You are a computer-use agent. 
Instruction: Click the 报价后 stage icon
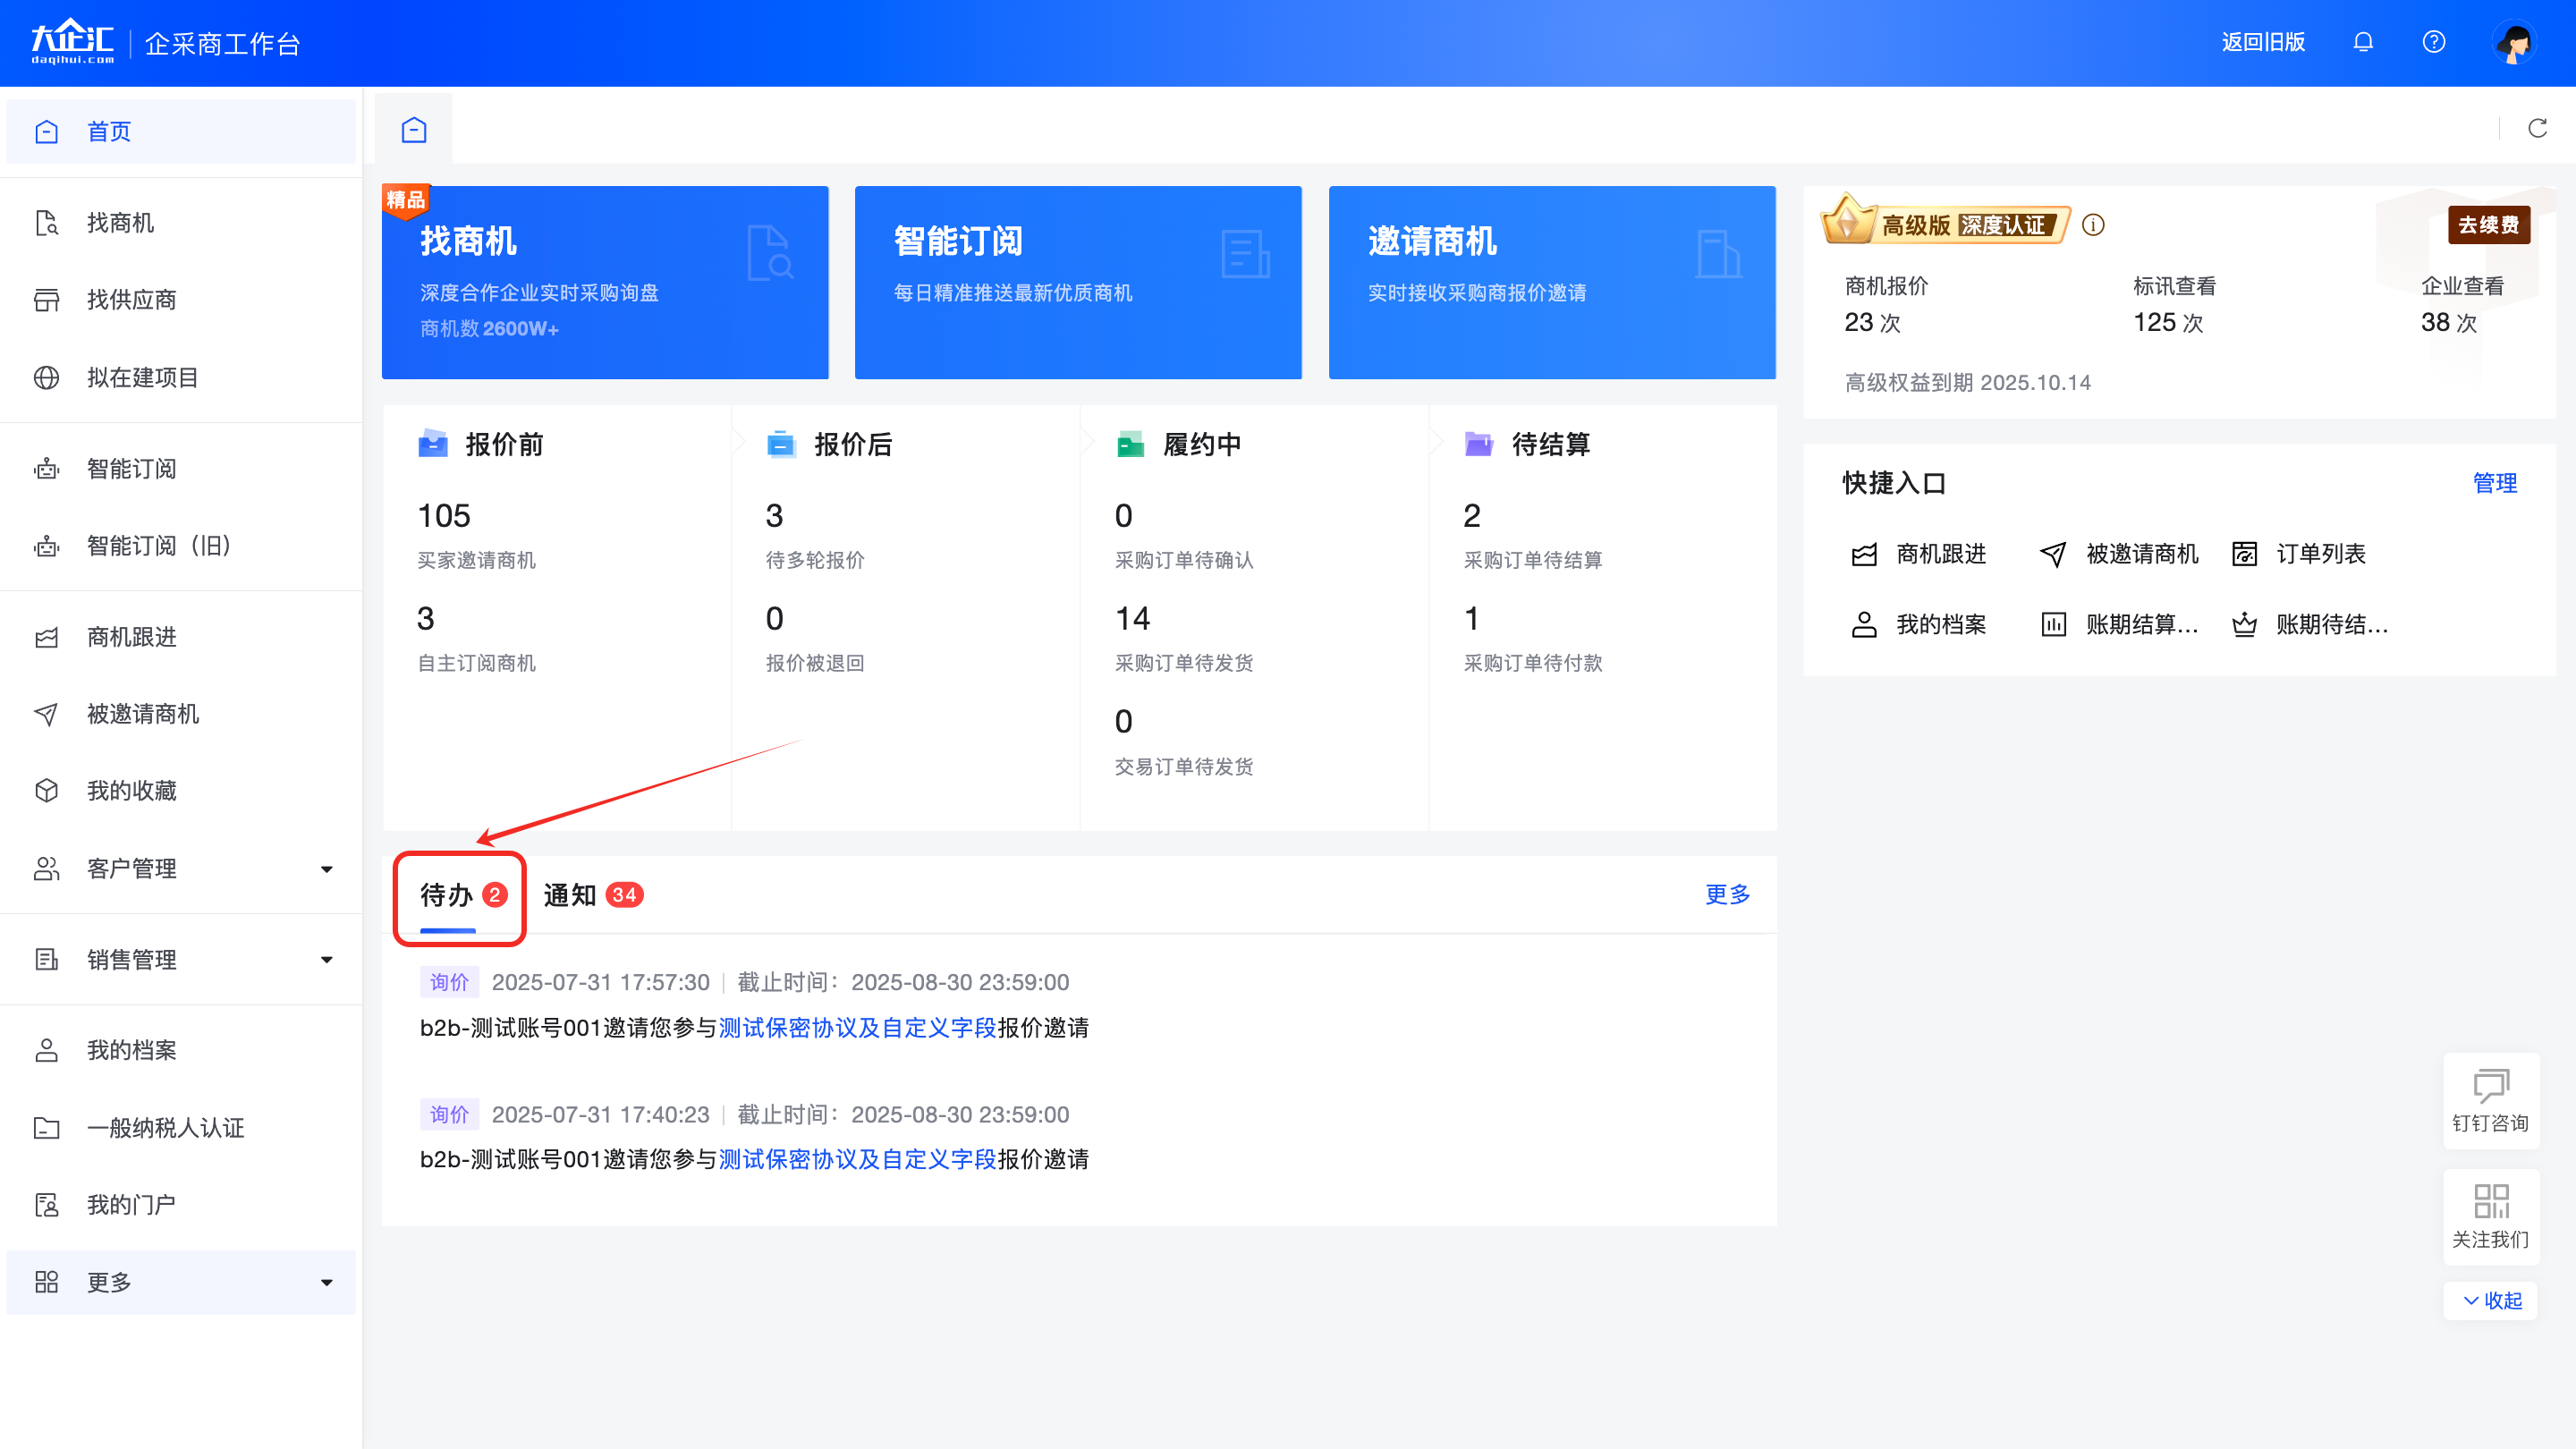(781, 444)
